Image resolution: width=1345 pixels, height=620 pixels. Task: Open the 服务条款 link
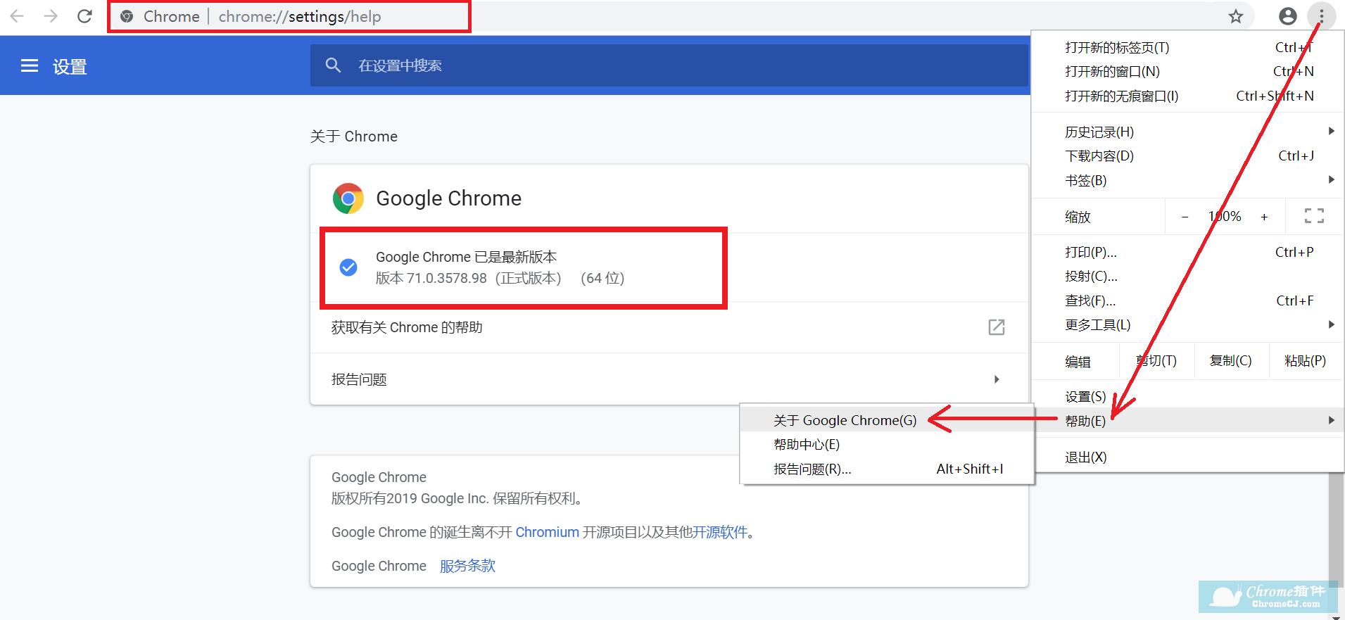[467, 566]
